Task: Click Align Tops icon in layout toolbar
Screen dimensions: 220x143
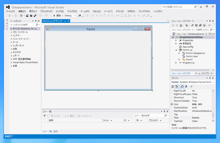Action: click(x=104, y=16)
